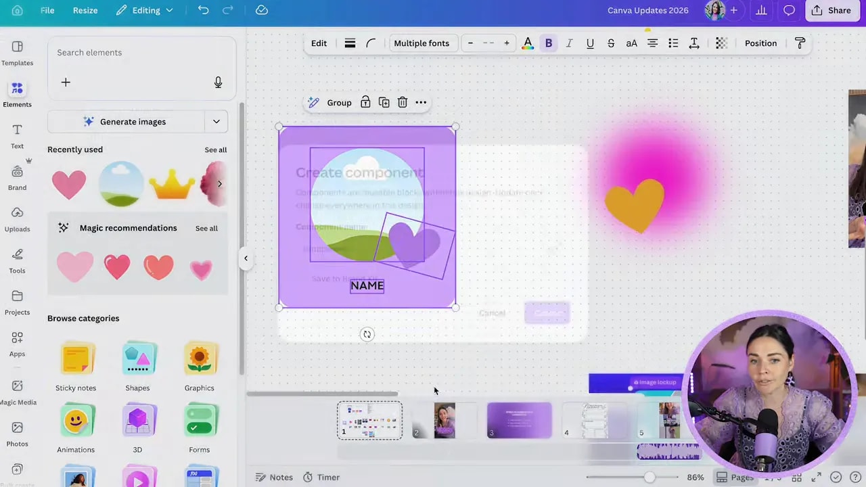The width and height of the screenshot is (866, 487).
Task: Click Generate images button
Action: (x=126, y=122)
